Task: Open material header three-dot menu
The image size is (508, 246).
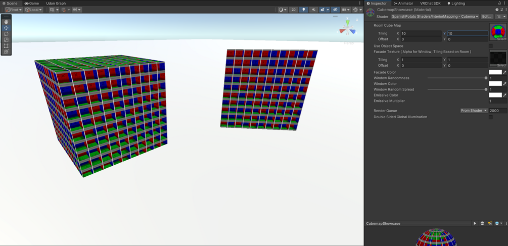Action: 505,10
